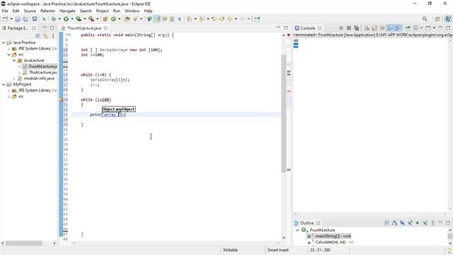Open the Project menu
Screen dimensions: 453x255
[102, 11]
